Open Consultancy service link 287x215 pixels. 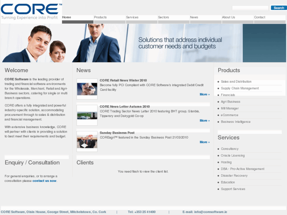230,149
